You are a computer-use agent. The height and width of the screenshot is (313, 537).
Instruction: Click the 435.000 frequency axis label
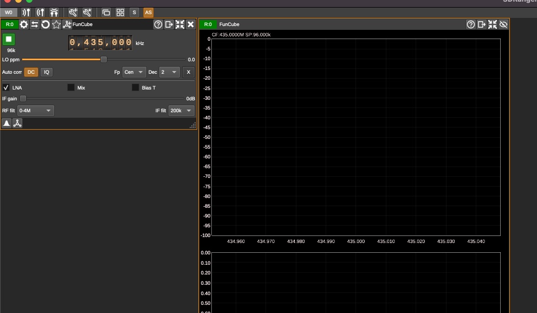pos(356,241)
